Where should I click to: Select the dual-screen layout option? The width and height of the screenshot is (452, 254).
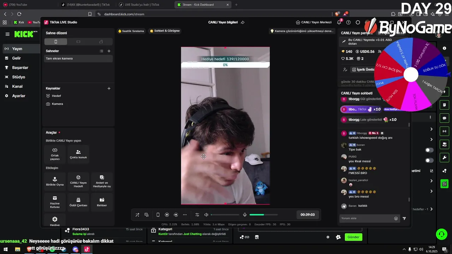pyautogui.click(x=101, y=42)
